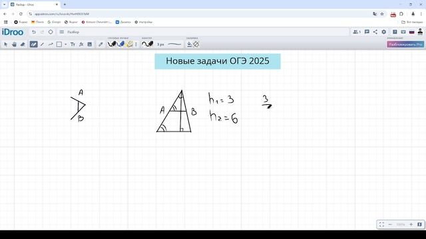The image size is (426, 239).
Task: Zoom in with the plus button
Action: click(x=411, y=224)
